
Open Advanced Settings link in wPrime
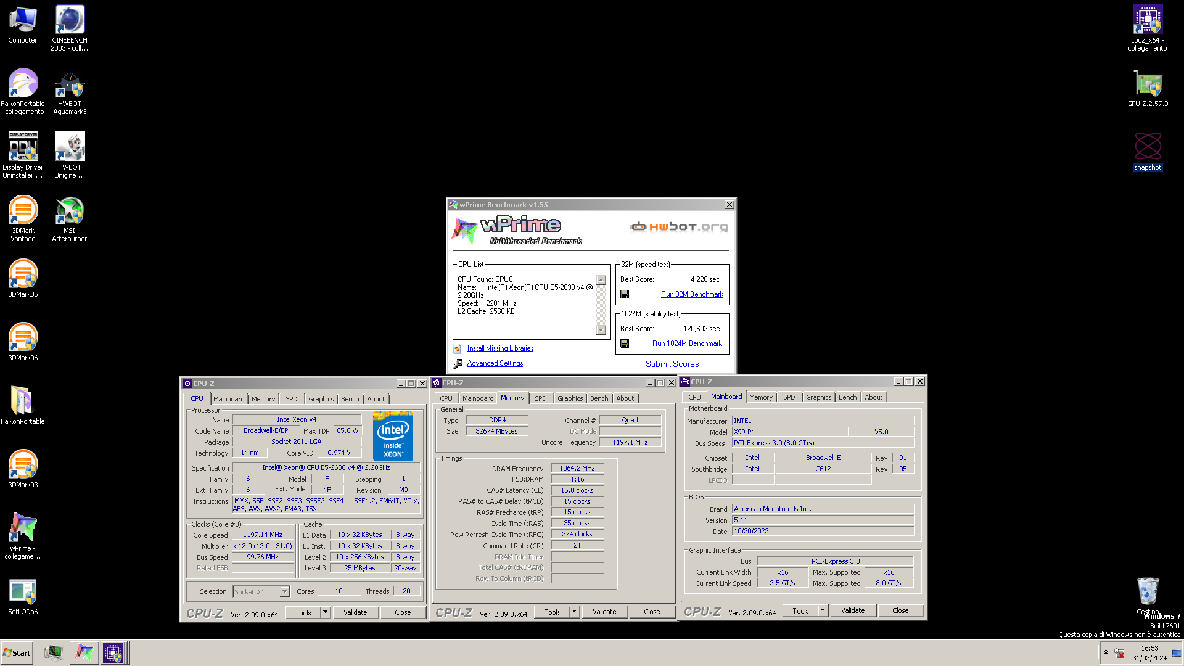[495, 364]
